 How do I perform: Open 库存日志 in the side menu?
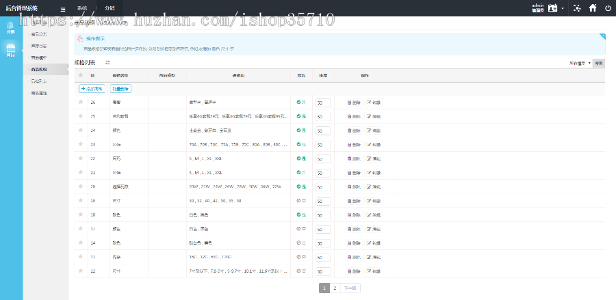tap(38, 46)
